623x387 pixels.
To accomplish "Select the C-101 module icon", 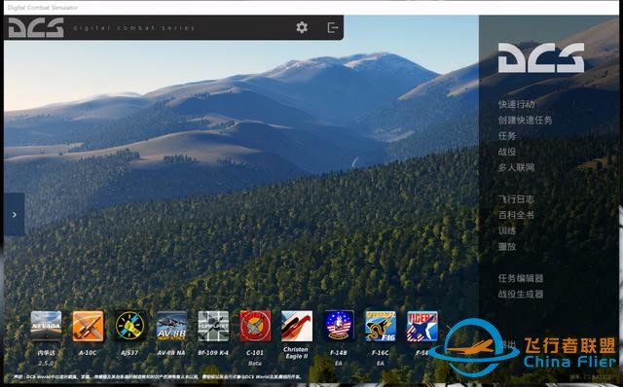I will (255, 326).
